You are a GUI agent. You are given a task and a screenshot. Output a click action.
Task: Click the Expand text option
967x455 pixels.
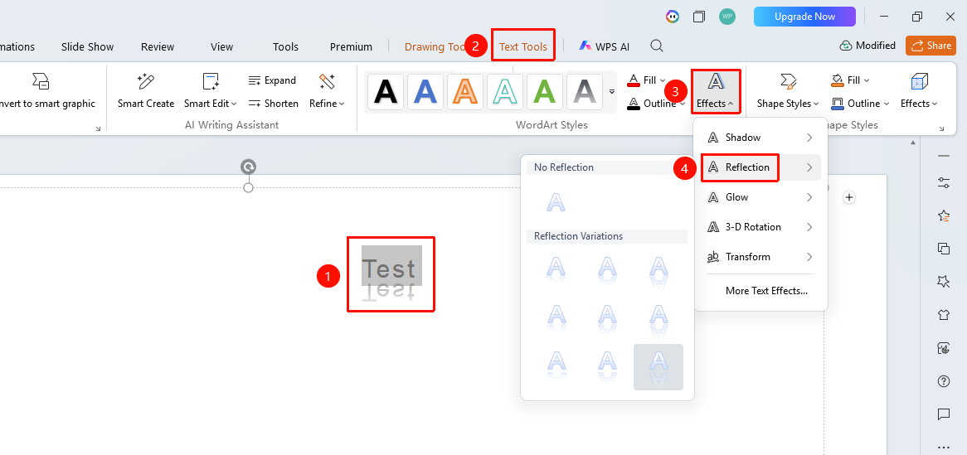coord(272,80)
